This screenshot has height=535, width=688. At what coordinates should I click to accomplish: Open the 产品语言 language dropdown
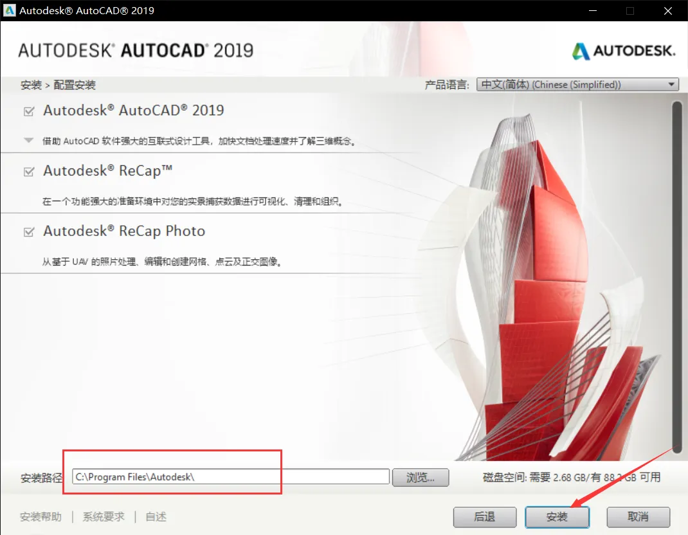coord(577,84)
